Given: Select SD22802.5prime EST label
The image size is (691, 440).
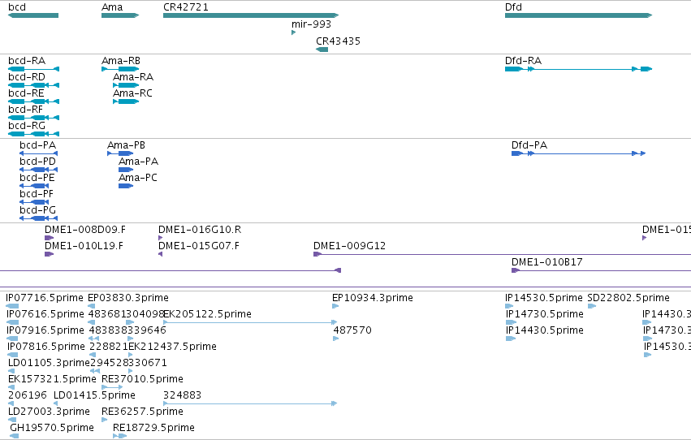Looking at the screenshot, I should point(628,298).
